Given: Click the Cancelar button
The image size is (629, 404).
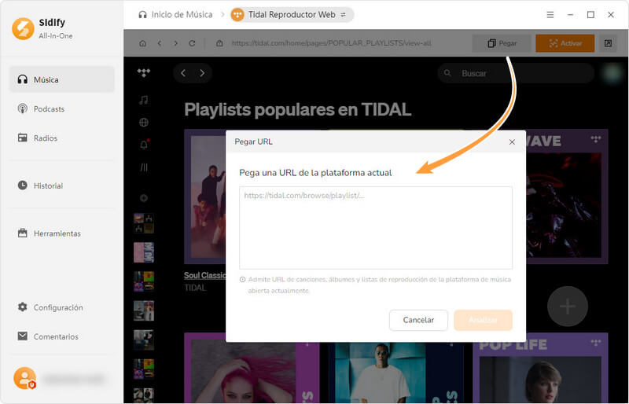Looking at the screenshot, I should click(x=418, y=320).
